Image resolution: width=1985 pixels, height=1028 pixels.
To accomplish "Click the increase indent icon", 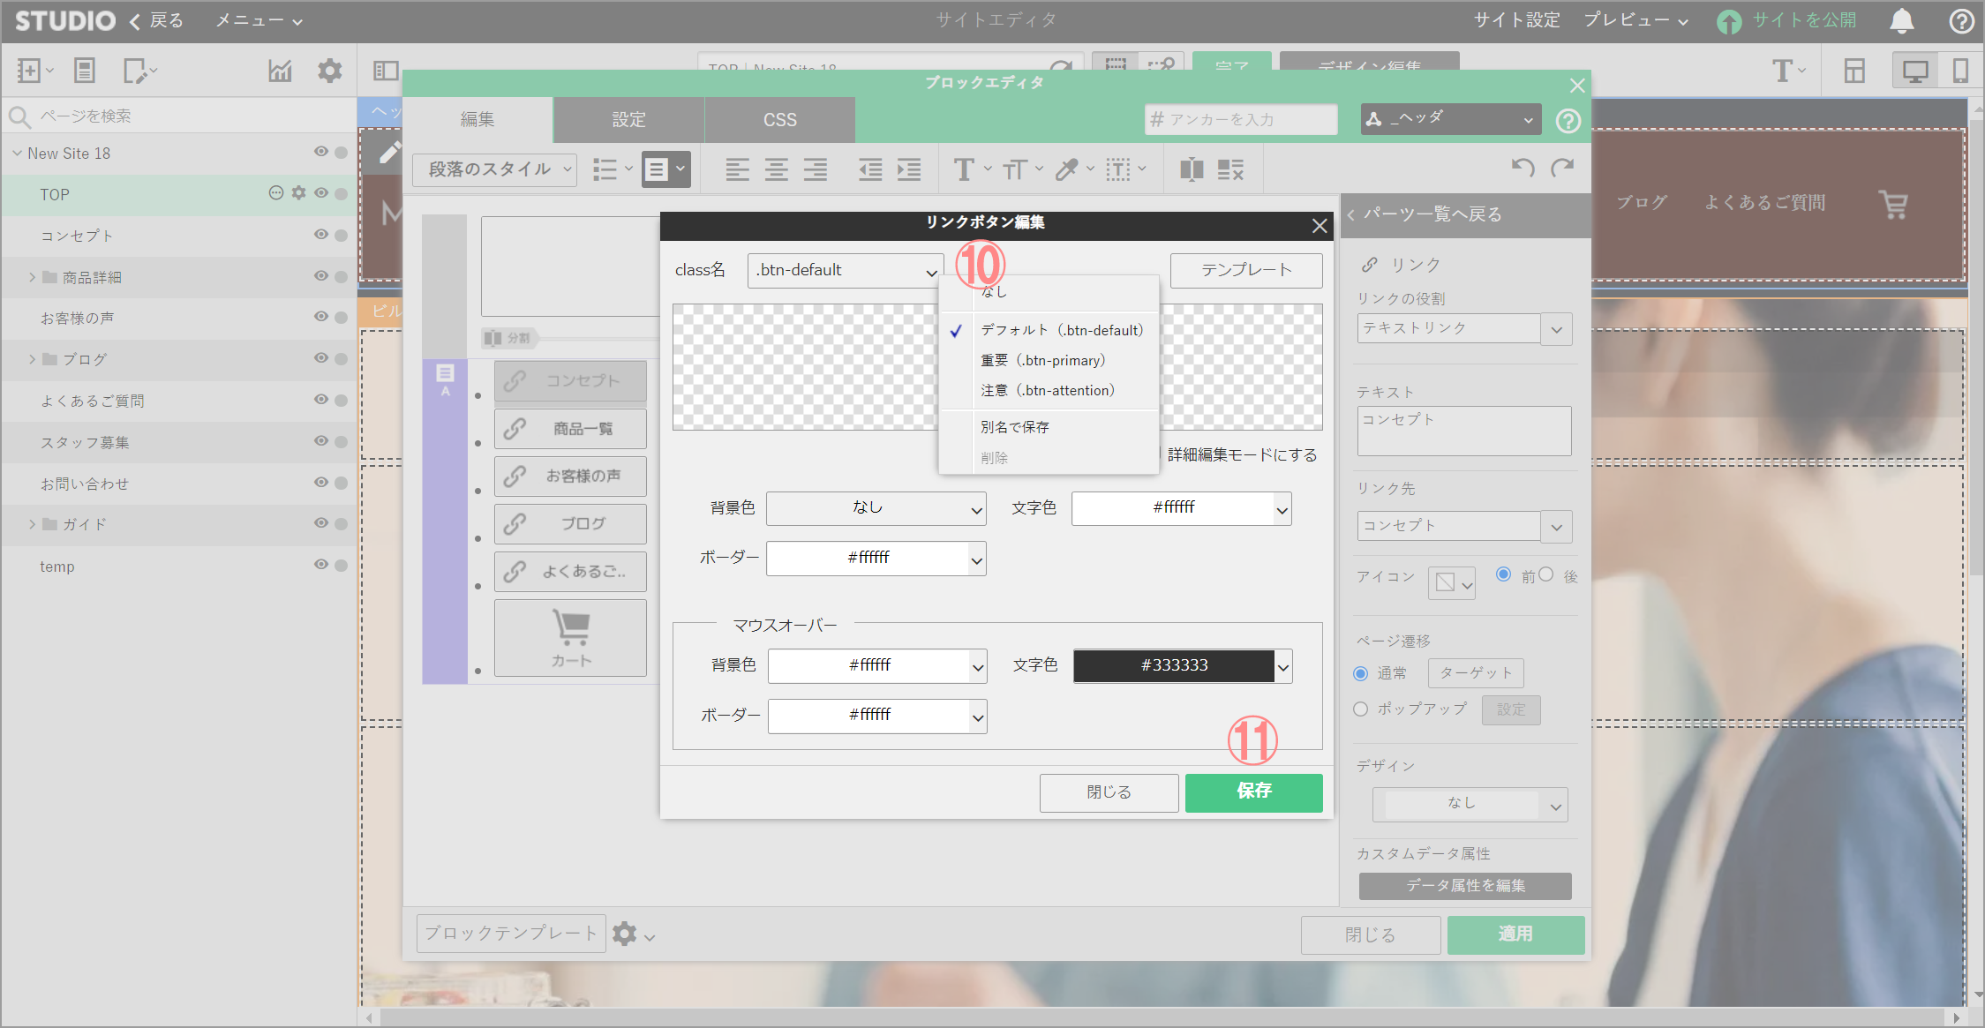I will (909, 169).
